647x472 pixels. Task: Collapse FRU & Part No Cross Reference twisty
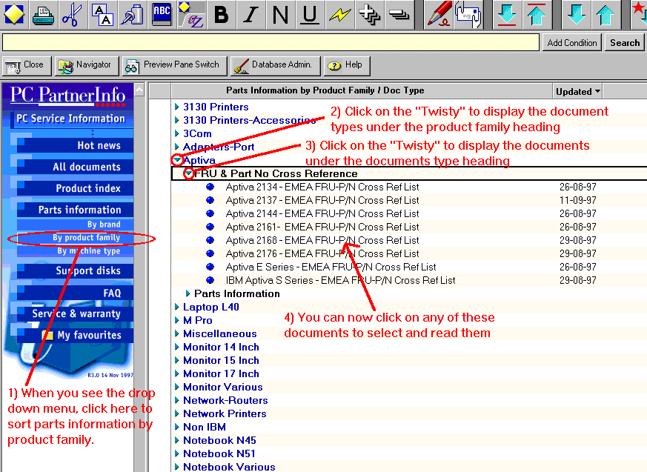188,173
